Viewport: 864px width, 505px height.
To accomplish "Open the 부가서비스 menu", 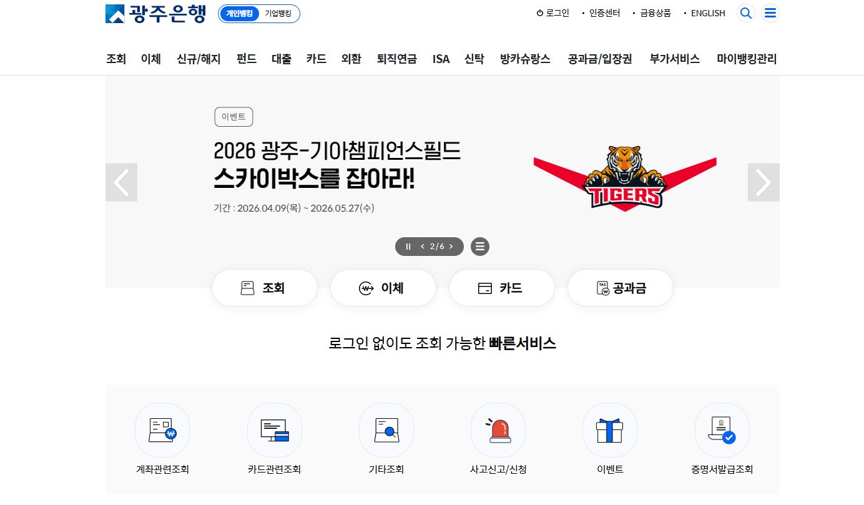I will click(x=675, y=59).
